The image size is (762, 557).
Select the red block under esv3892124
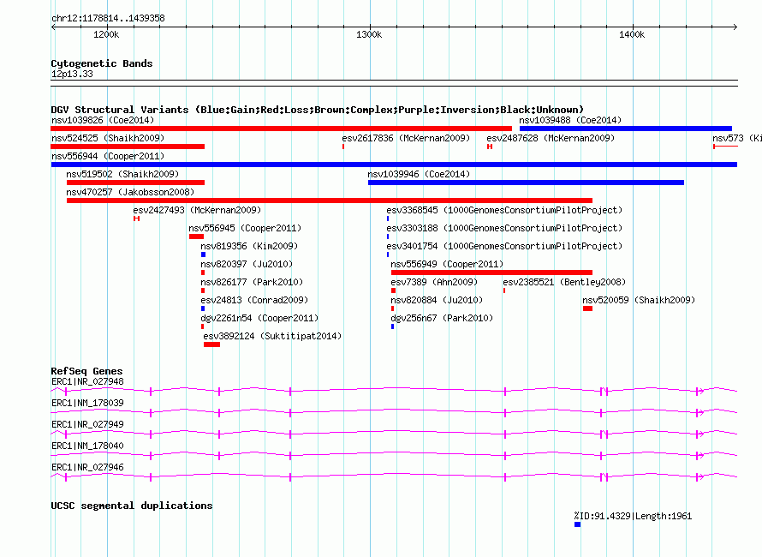point(211,344)
